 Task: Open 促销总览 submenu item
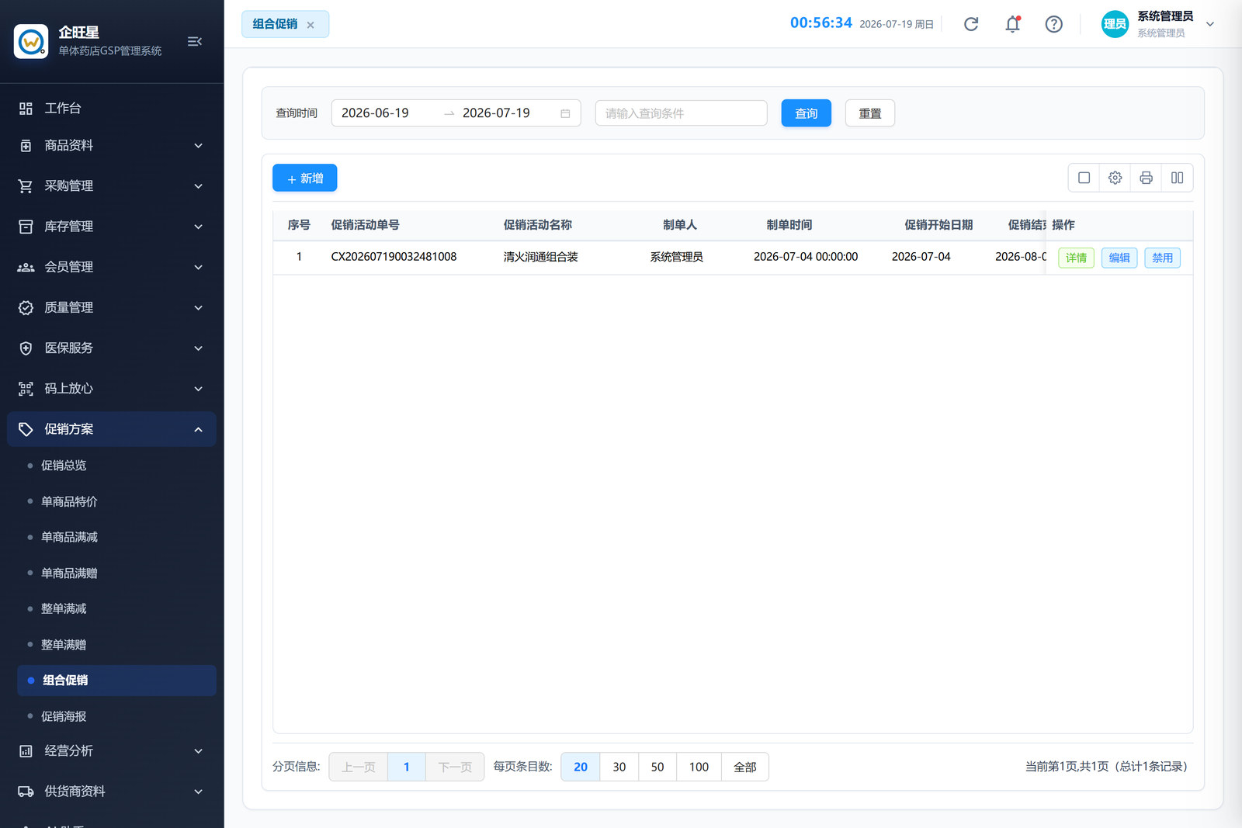pos(116,466)
